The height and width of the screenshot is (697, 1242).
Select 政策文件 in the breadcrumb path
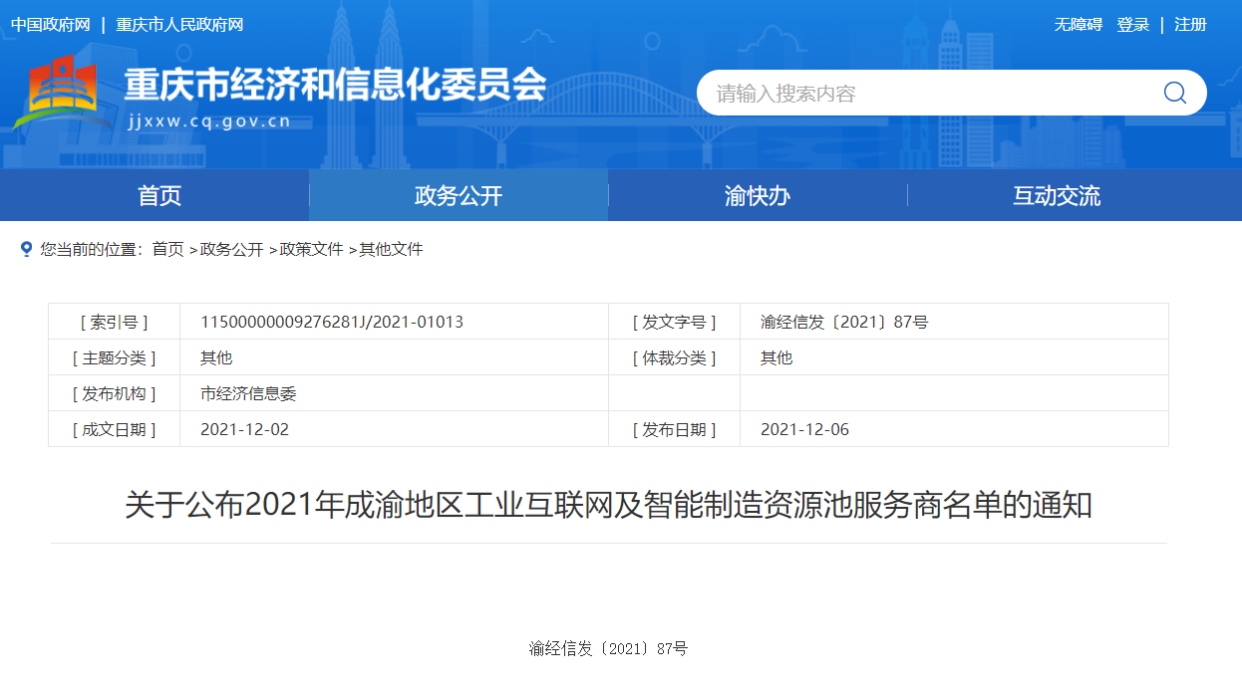coord(311,249)
